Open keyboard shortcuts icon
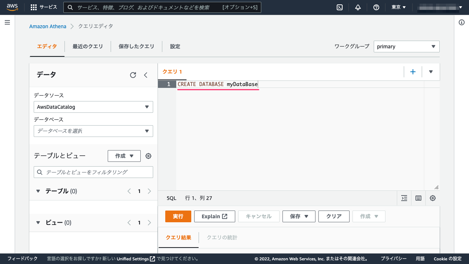Image resolution: width=469 pixels, height=264 pixels. (418, 198)
